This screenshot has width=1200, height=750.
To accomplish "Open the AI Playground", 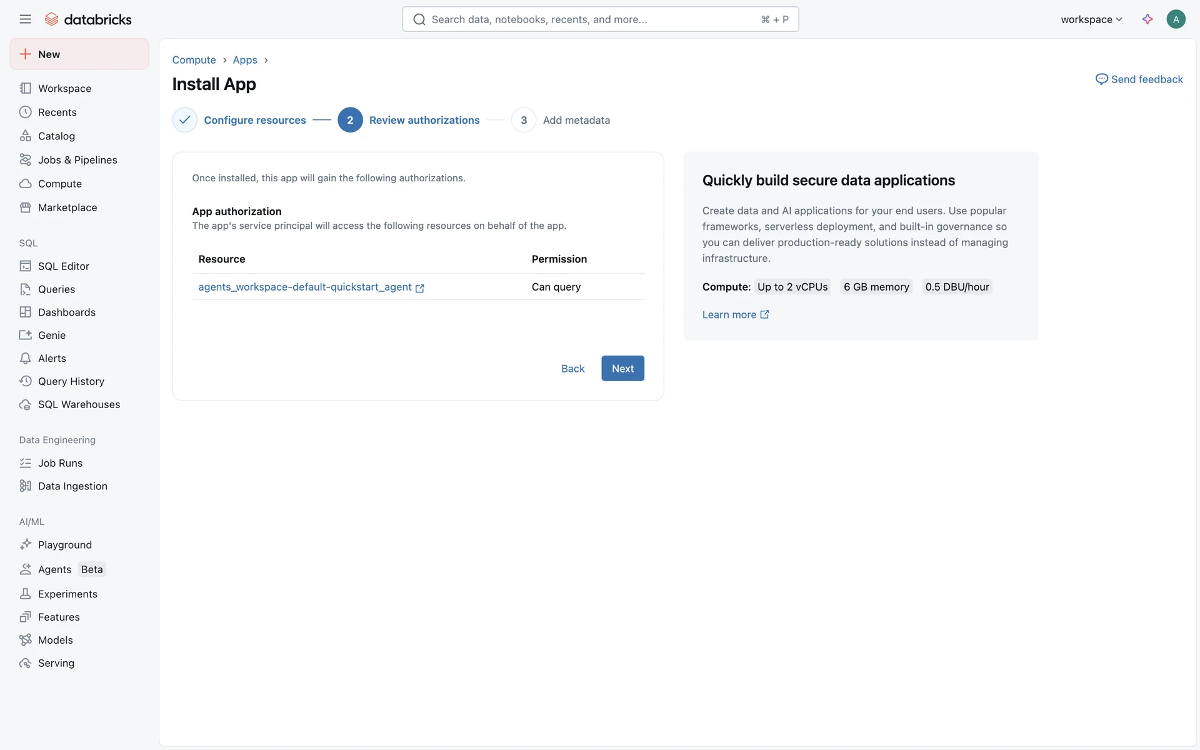I will 64,545.
